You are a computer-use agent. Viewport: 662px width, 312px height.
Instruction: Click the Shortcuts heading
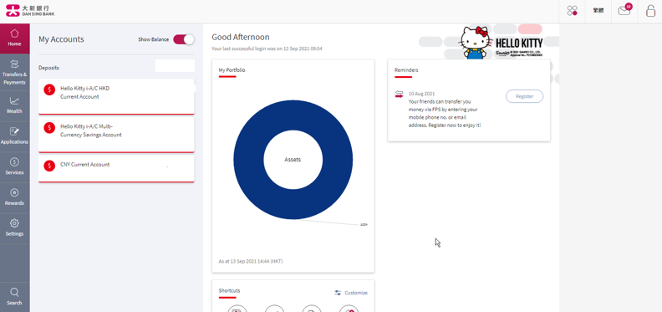(229, 291)
